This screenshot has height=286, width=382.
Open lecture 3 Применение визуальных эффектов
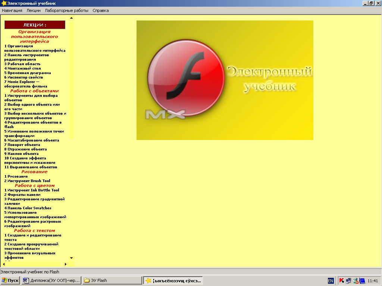click(x=30, y=255)
